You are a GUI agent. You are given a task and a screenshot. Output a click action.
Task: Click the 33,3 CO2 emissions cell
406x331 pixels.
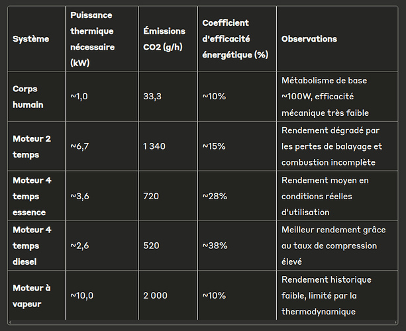[x=152, y=97]
